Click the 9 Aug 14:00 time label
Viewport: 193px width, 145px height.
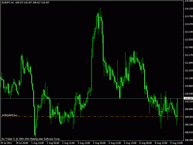[x=177, y=143]
